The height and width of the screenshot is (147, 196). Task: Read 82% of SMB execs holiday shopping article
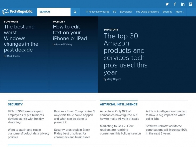pyautogui.click(x=26, y=117)
